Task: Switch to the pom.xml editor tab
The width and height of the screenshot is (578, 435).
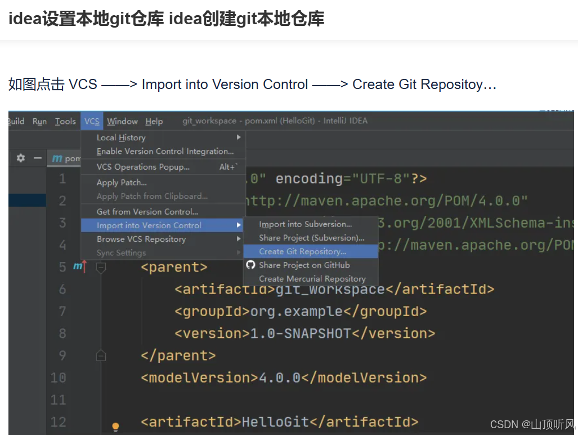Action: click(64, 158)
